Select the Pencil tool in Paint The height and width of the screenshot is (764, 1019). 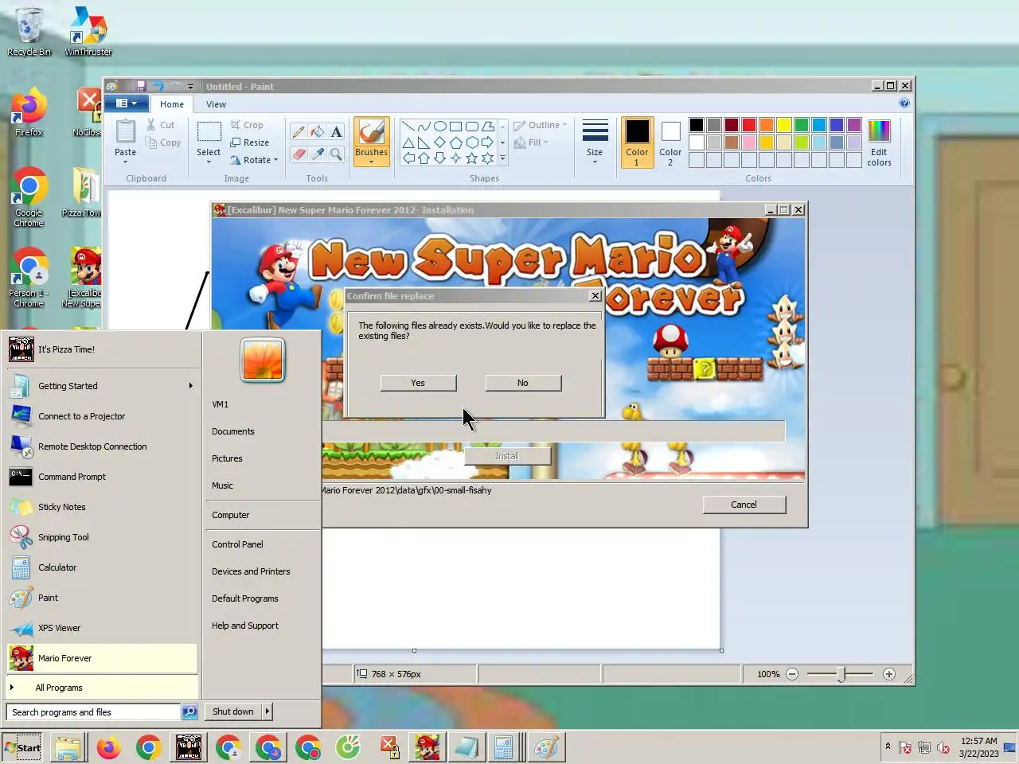(x=299, y=132)
